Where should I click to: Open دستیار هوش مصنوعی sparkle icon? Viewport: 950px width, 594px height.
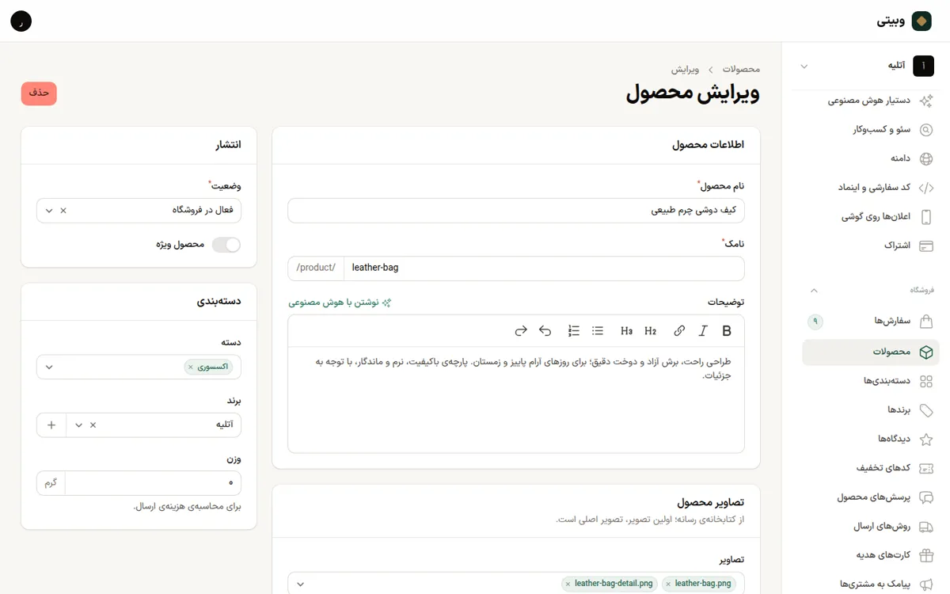(925, 101)
